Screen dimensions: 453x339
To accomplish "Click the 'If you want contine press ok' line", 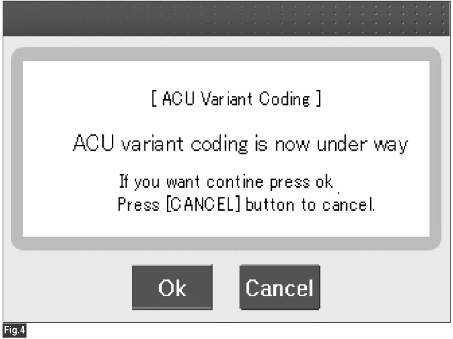I will point(226,182).
